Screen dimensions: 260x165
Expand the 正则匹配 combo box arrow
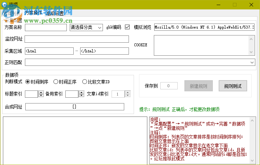coord(252,63)
